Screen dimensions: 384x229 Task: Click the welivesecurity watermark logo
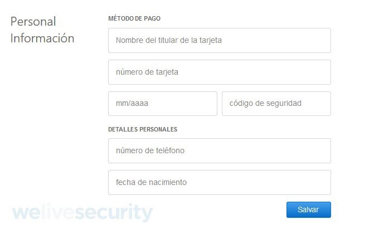[x=82, y=213]
